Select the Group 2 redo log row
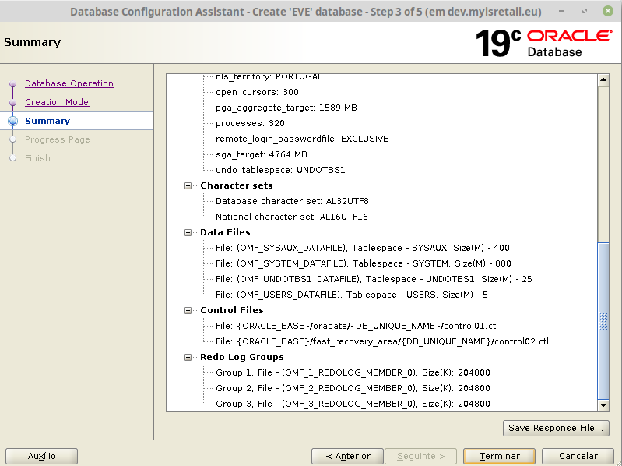 pyautogui.click(x=353, y=388)
